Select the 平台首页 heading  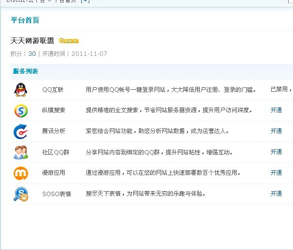point(25,20)
